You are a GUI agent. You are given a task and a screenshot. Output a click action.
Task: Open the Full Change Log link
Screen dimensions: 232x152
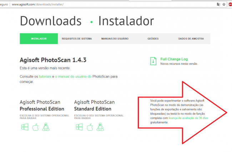coord(174,59)
